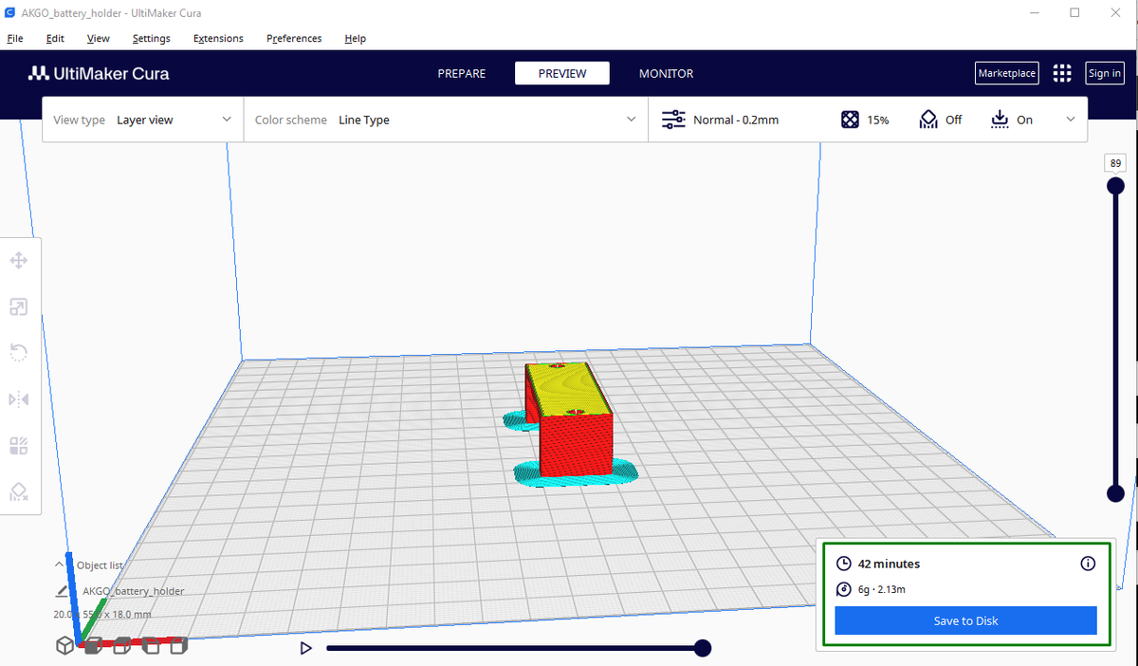
Task: Open the UltiMaker apps grid icon
Action: (x=1062, y=73)
